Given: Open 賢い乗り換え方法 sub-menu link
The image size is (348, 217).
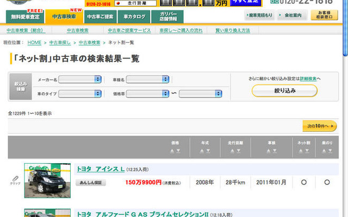Looking at the screenshot, I should click(x=233, y=30).
